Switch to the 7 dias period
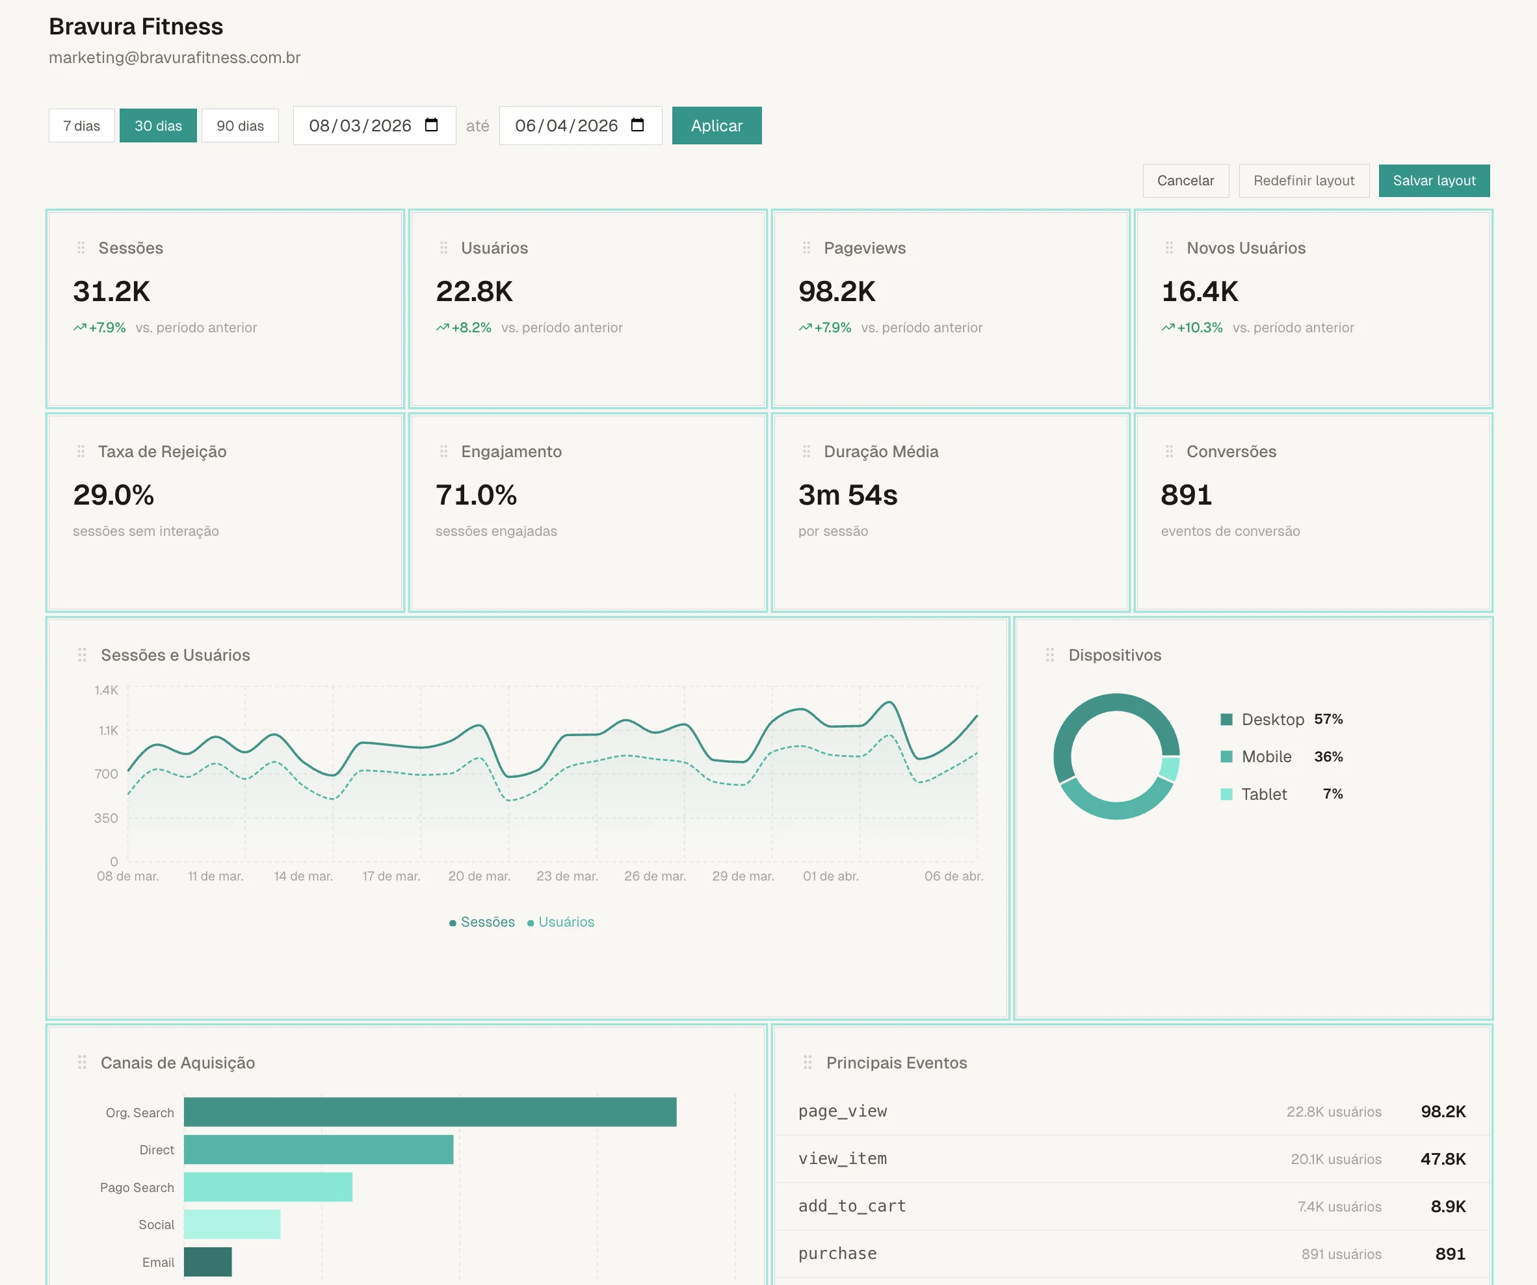 [81, 126]
